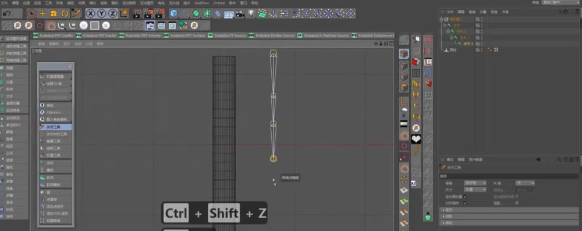Choose 添加 PSR 变形 in character menu

coord(56,214)
